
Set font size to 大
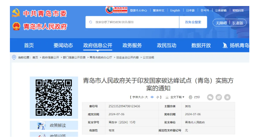click(146, 97)
